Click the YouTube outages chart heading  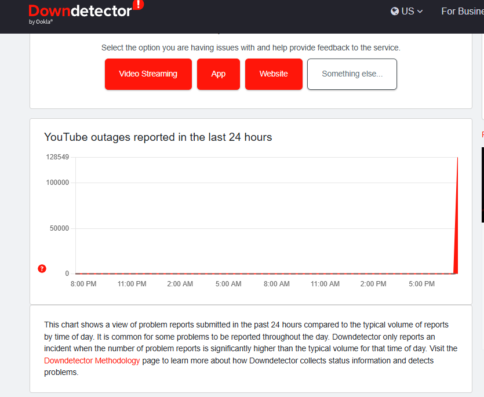158,137
